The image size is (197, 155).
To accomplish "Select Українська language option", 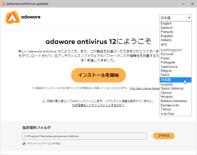I will pyautogui.click(x=175, y=66).
